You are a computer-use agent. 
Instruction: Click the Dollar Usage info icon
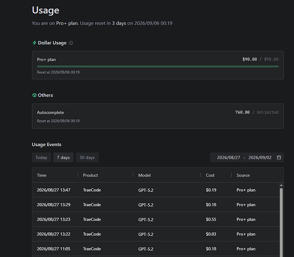click(71, 43)
